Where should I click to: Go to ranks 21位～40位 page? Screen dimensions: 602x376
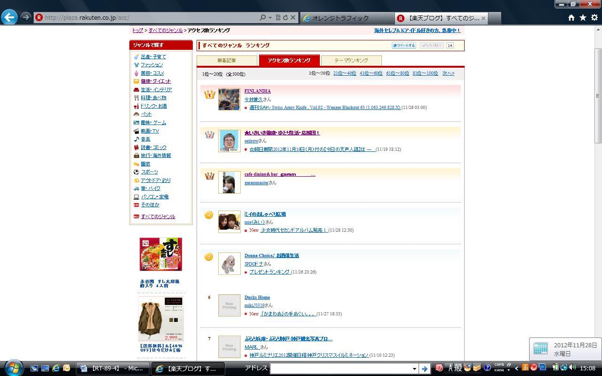click(x=344, y=73)
